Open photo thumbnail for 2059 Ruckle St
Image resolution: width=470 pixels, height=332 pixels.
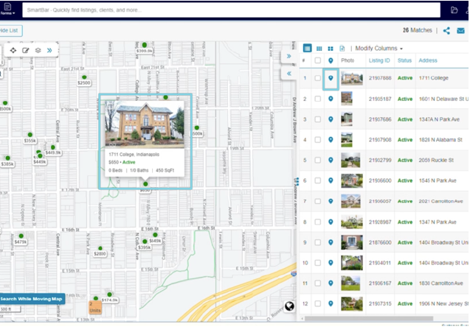350,160
